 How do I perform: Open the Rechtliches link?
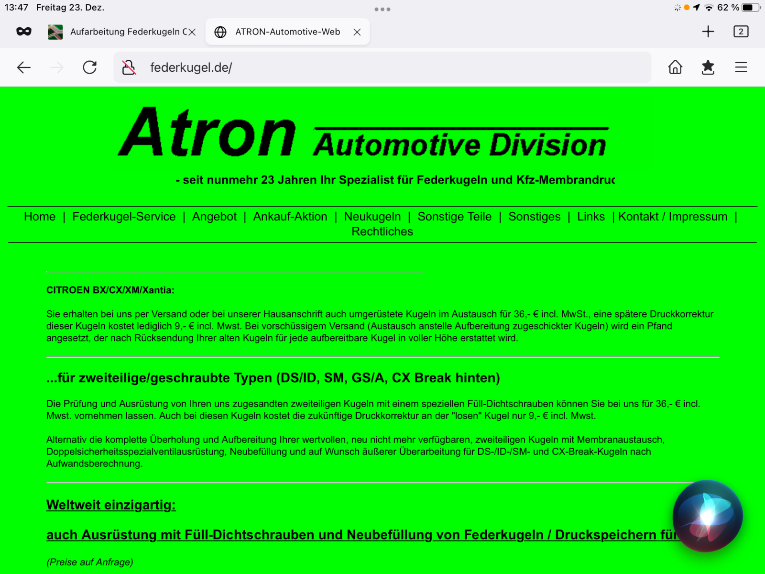click(x=382, y=232)
